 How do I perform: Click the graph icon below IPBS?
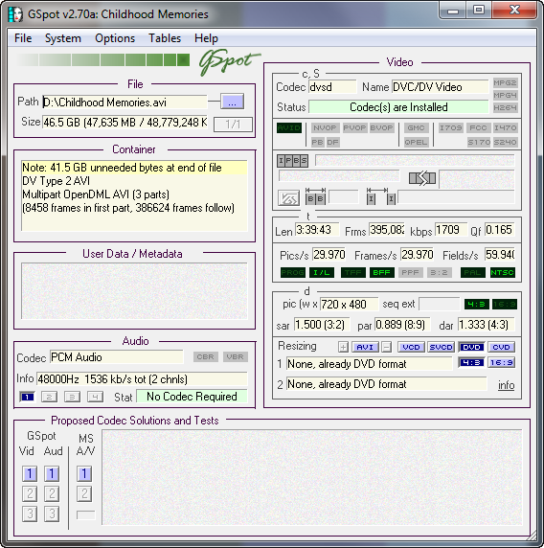tap(288, 198)
